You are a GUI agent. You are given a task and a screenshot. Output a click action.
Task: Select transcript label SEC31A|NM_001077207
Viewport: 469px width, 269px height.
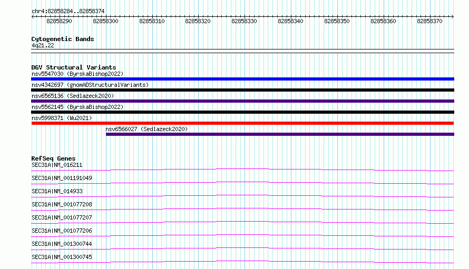tap(62, 217)
